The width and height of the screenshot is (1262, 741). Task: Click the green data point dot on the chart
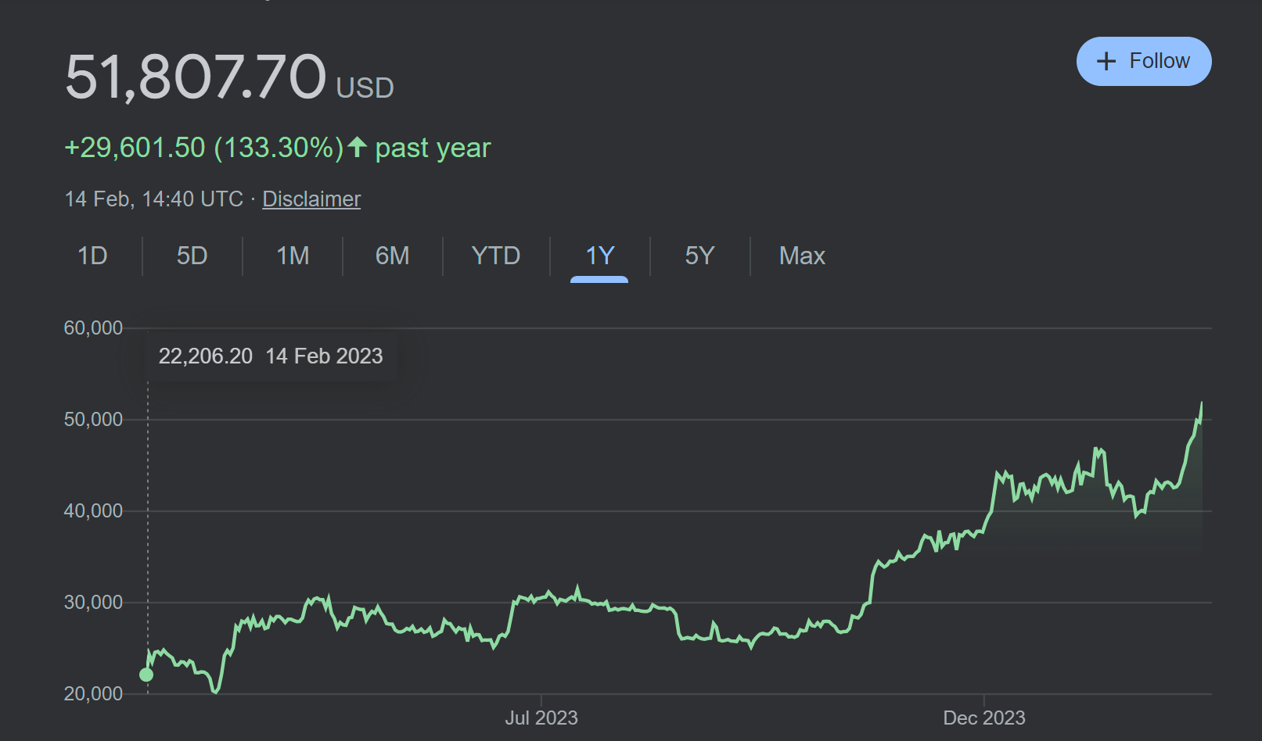click(x=146, y=675)
